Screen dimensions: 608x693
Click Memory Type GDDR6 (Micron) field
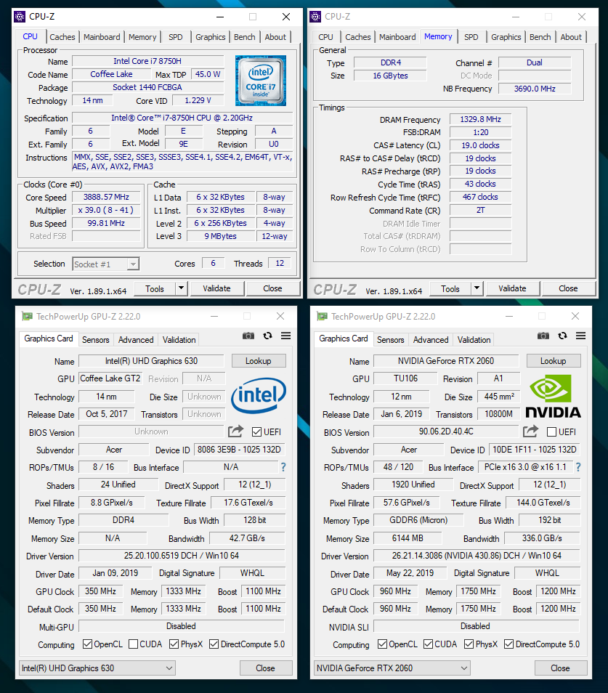click(418, 520)
